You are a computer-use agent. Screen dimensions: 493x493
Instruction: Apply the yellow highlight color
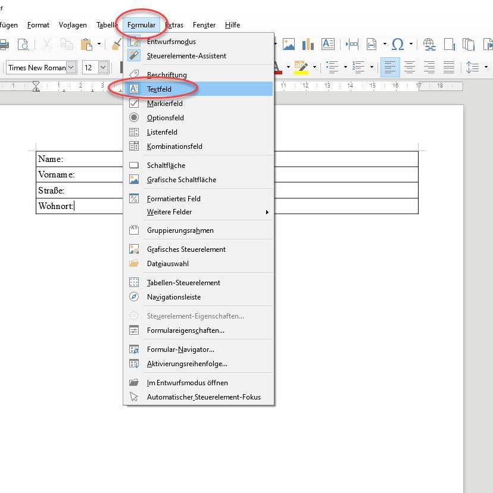301,67
